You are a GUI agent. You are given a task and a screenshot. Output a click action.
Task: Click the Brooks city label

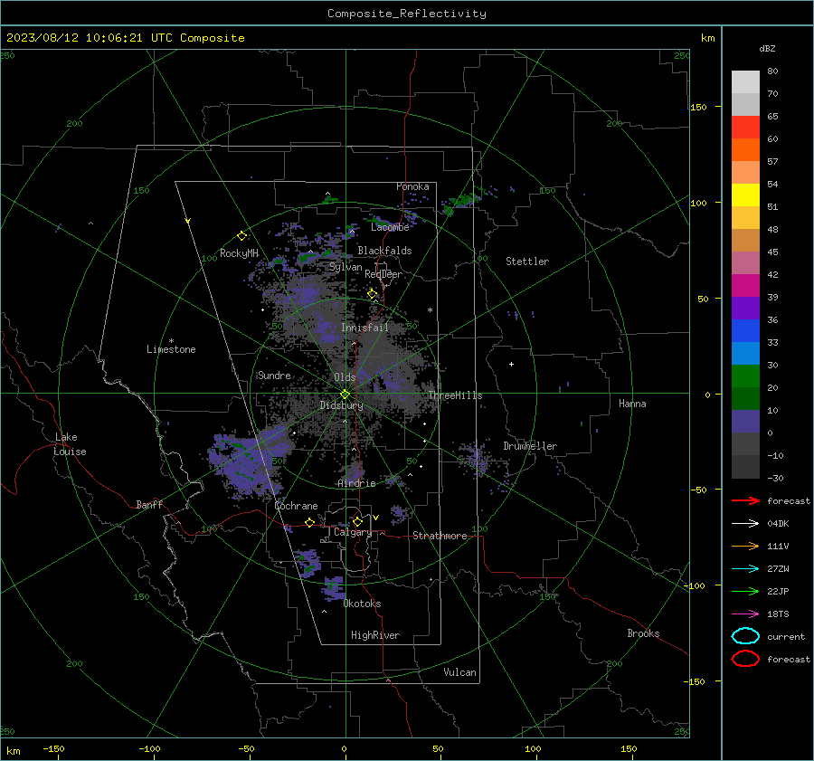[x=643, y=633]
